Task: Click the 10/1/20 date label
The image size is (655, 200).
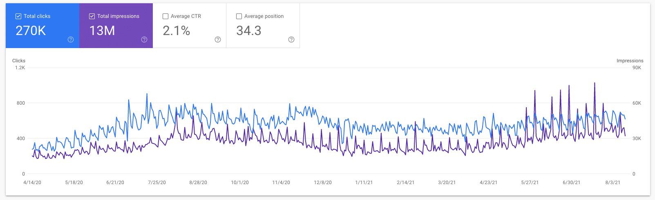Action: click(x=240, y=182)
